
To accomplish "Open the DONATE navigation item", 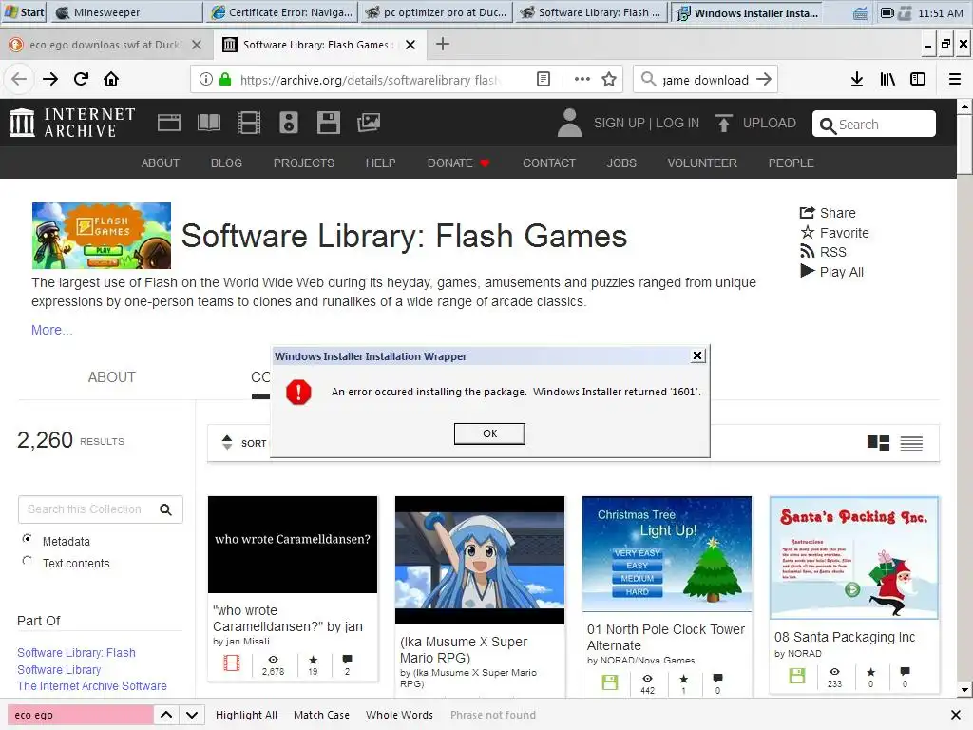I will (458, 163).
